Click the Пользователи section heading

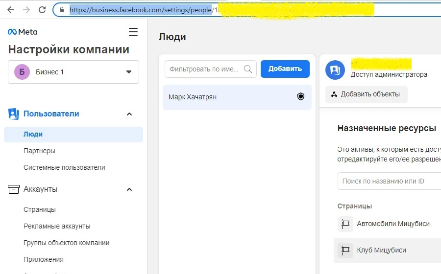(x=51, y=114)
